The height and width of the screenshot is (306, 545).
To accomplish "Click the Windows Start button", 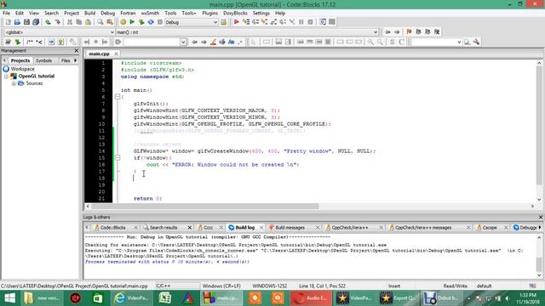I will (9, 298).
